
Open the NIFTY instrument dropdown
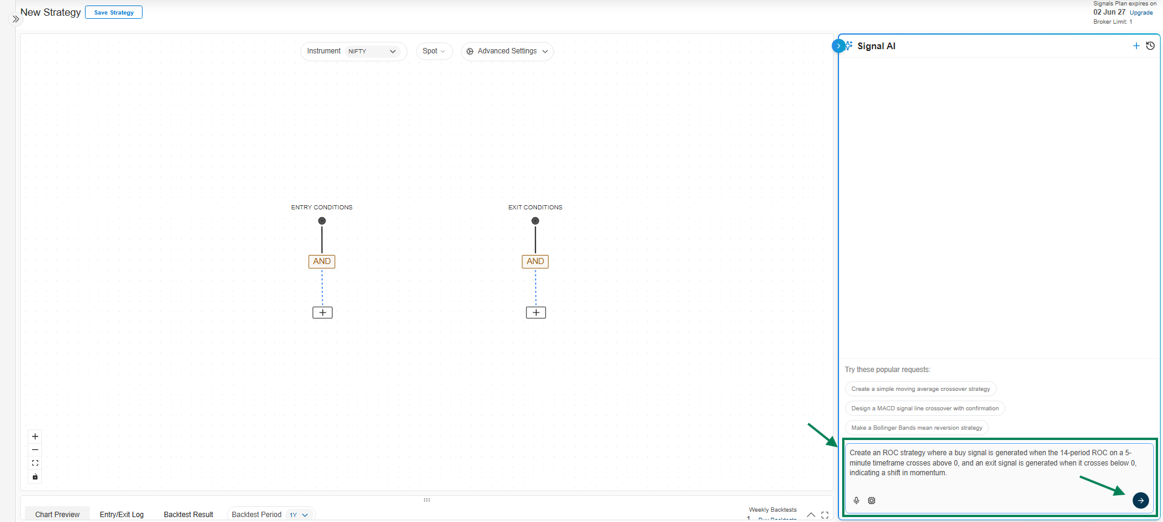[x=372, y=52]
